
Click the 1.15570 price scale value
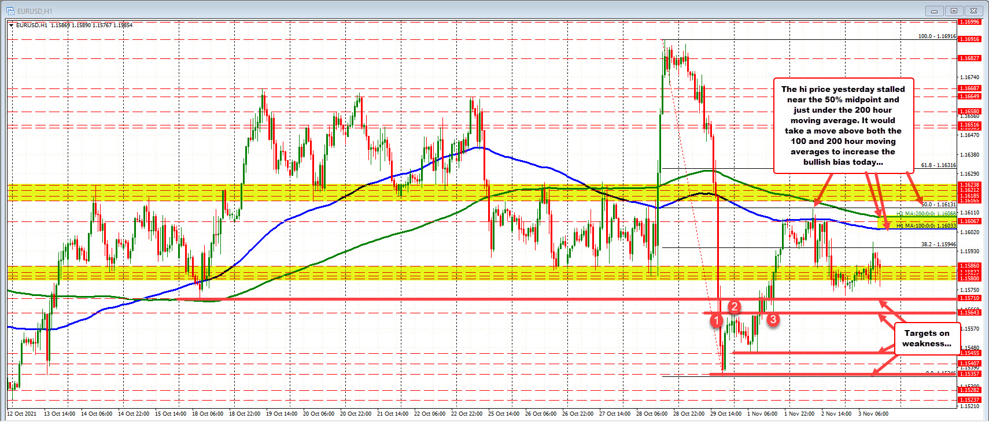click(x=970, y=329)
